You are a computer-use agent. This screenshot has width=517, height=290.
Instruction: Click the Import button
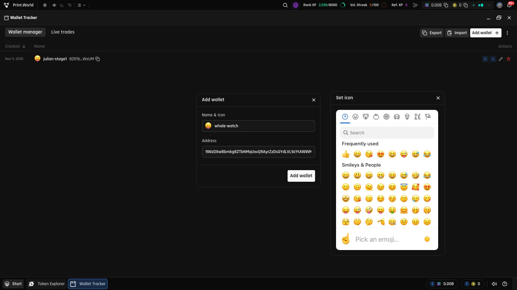(x=457, y=33)
